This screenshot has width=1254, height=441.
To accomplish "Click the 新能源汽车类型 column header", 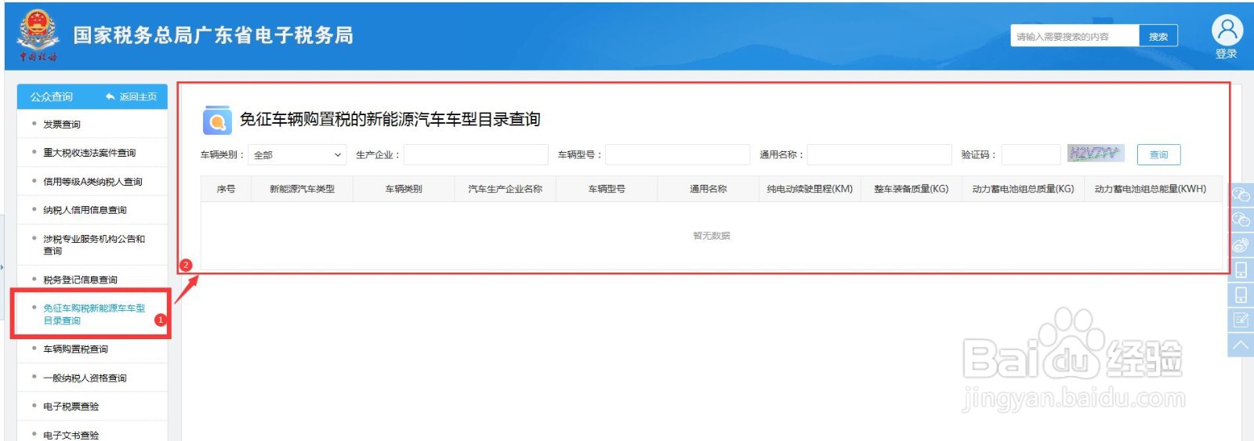I will click(302, 189).
